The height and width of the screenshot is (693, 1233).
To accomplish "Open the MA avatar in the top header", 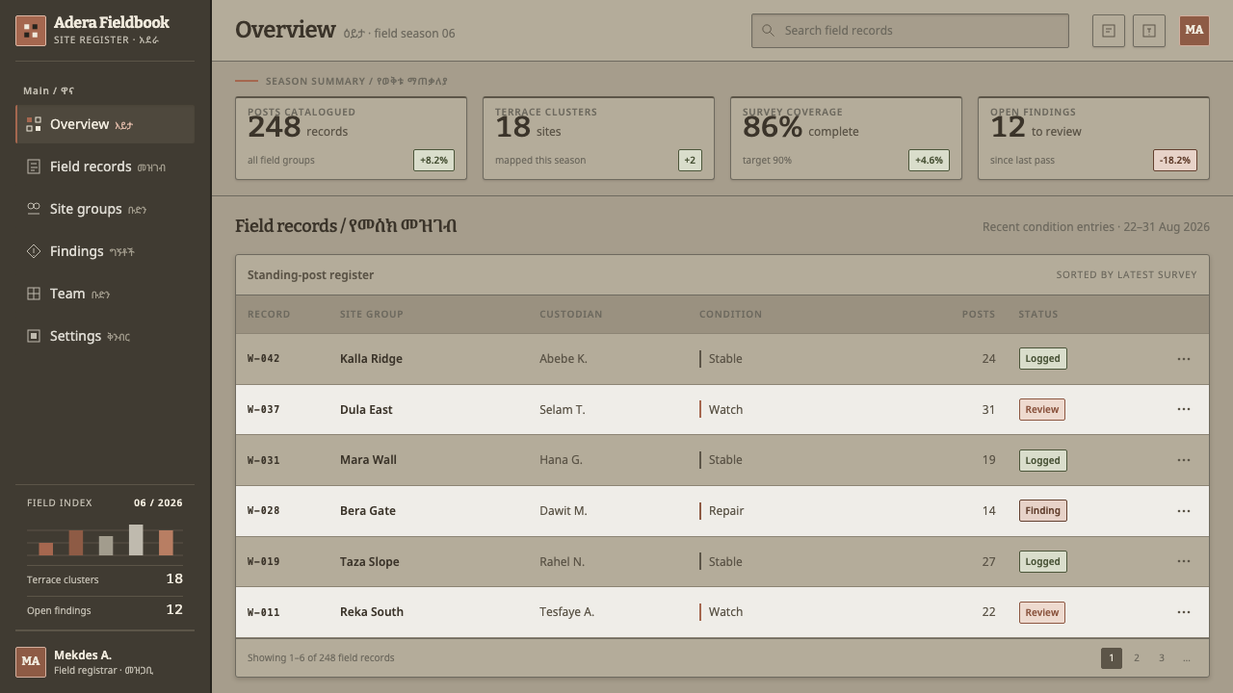I will (x=1194, y=30).
